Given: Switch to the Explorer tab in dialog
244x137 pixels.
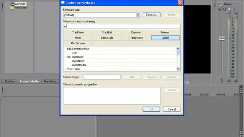Looking at the screenshot, I should pyautogui.click(x=136, y=32).
